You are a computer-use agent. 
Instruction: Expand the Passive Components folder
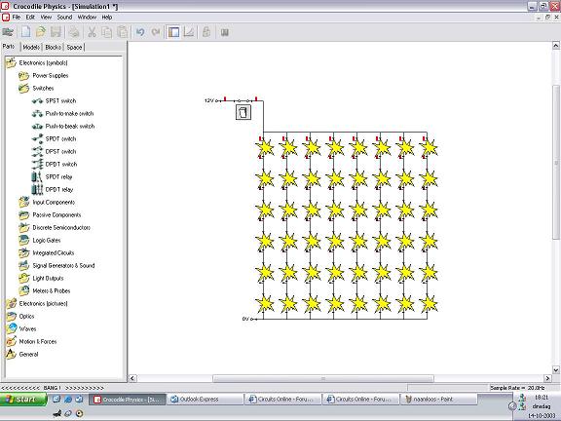click(24, 214)
